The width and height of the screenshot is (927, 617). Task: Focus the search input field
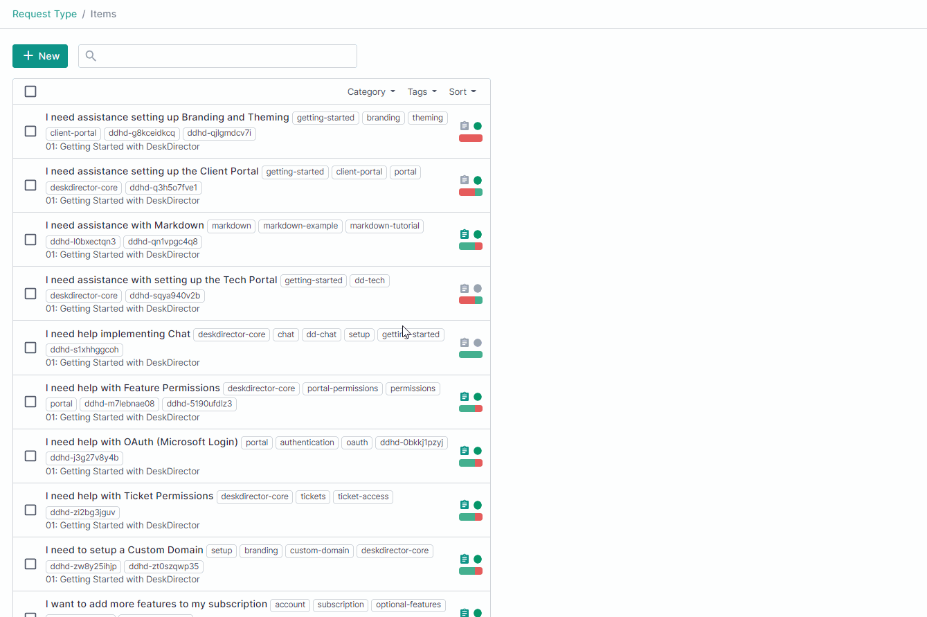[217, 56]
